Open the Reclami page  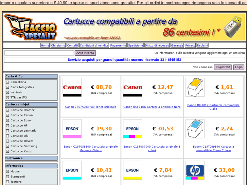(x=202, y=45)
